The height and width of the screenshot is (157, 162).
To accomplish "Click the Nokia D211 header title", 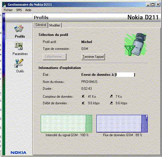I will [x=143, y=17].
